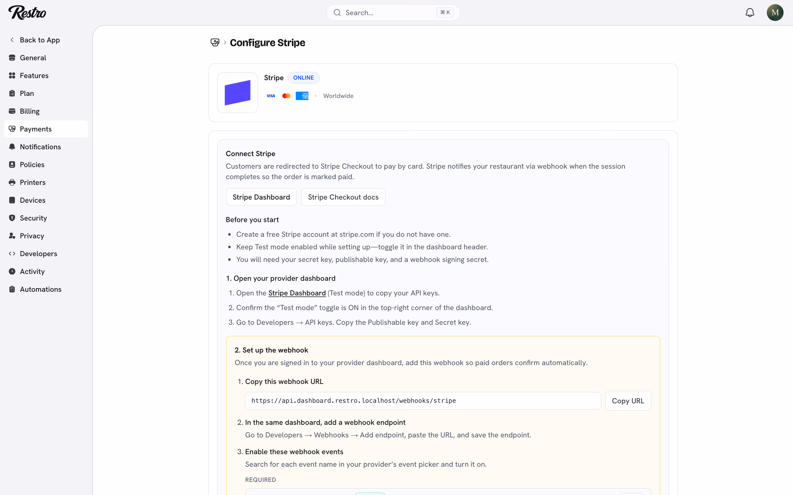This screenshot has width=793, height=495.
Task: Click the Policies sidebar icon
Action: tap(12, 165)
